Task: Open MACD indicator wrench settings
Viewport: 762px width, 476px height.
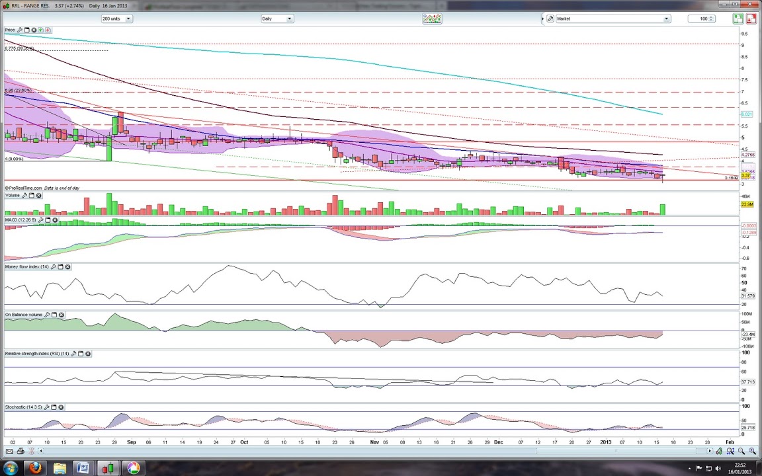Action: pos(40,219)
